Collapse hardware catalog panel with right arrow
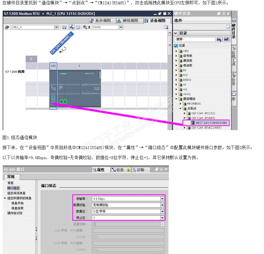Viewport: 264px width, 254px height. [x=228, y=14]
